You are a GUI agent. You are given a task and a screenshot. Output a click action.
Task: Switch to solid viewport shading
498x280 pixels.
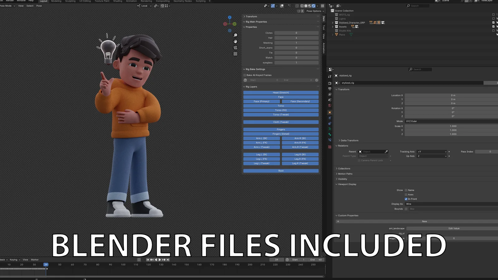[306, 6]
